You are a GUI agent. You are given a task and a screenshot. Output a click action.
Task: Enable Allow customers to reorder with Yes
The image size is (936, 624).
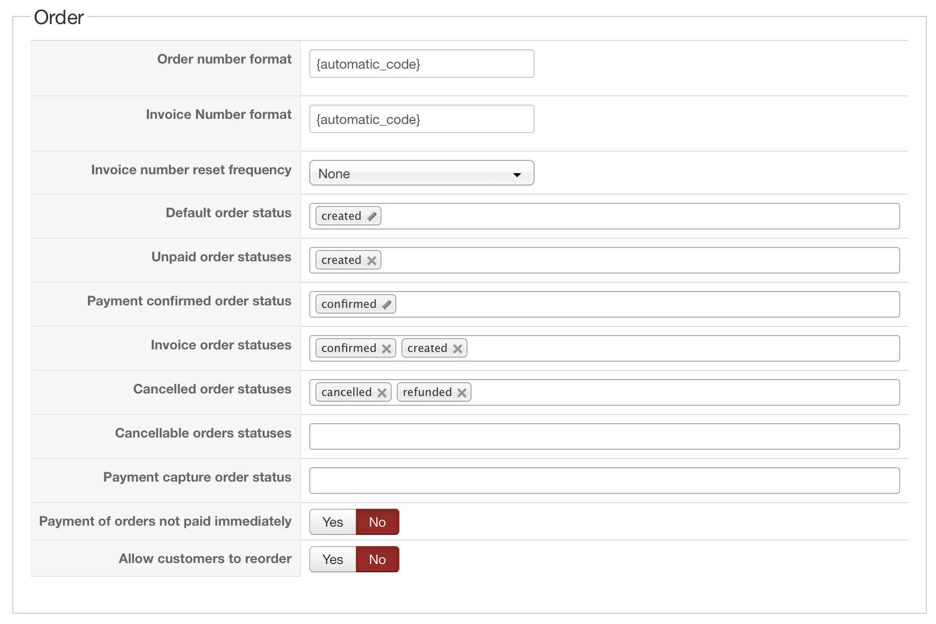coord(333,559)
